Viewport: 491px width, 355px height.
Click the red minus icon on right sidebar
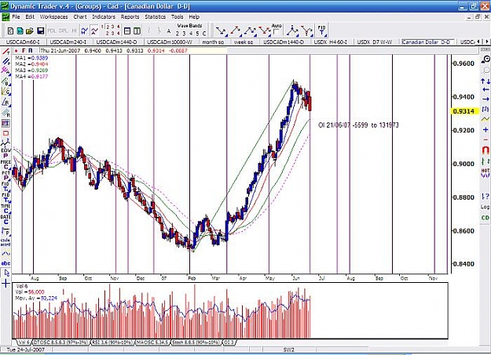pyautogui.click(x=486, y=139)
